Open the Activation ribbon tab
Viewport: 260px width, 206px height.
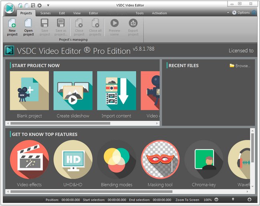159,13
